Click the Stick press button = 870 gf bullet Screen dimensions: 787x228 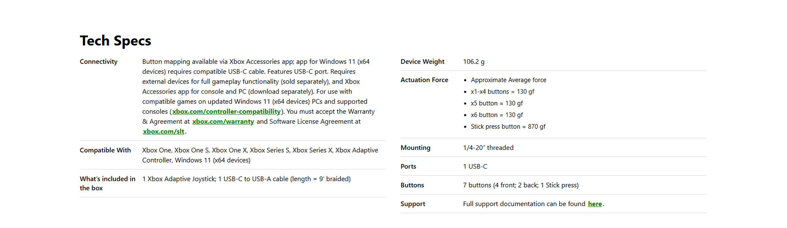pyautogui.click(x=508, y=127)
